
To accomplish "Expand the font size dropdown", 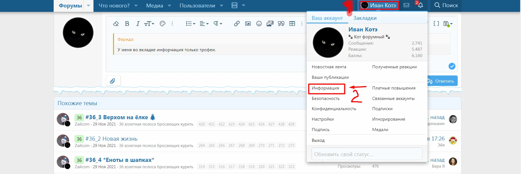I will tap(149, 24).
